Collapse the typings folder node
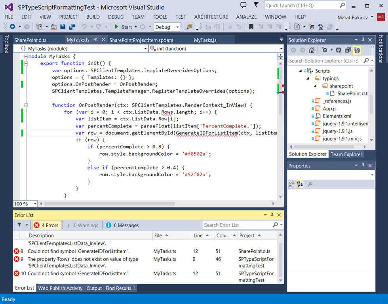The height and width of the screenshot is (304, 388). (308, 78)
